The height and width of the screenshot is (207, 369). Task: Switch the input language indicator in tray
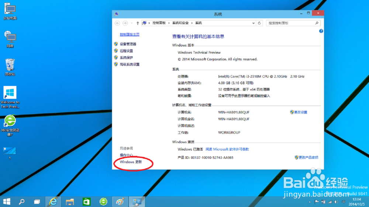pyautogui.click(x=344, y=202)
